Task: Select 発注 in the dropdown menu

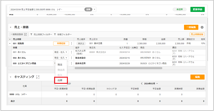Action: 60,65
